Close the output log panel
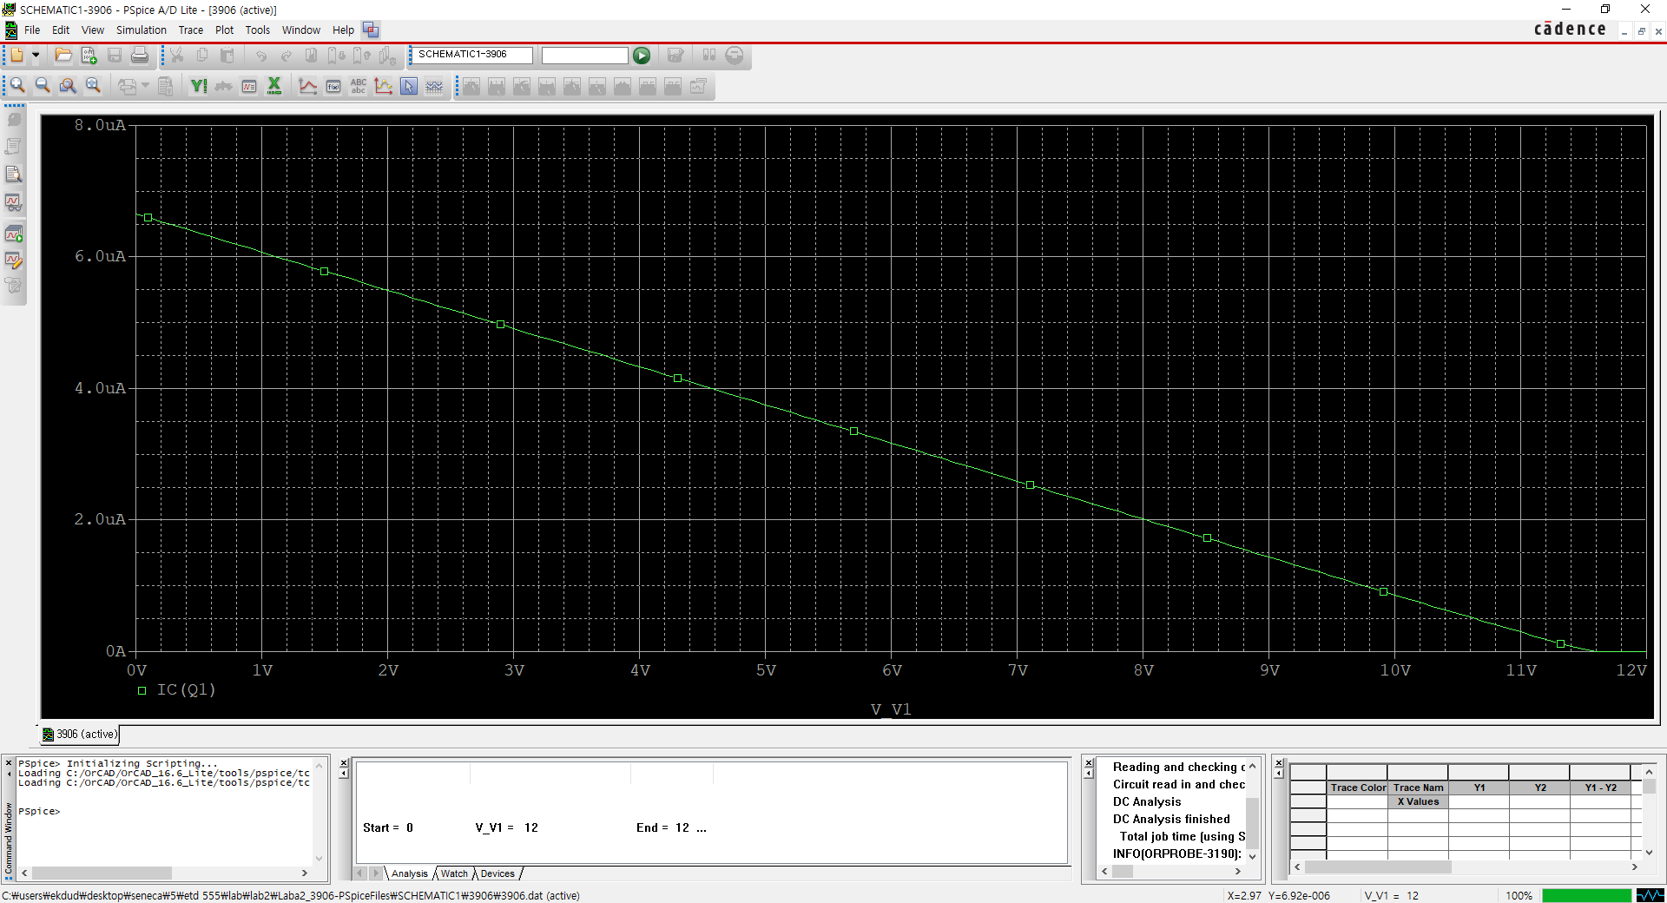The height and width of the screenshot is (903, 1667). pos(1089,763)
